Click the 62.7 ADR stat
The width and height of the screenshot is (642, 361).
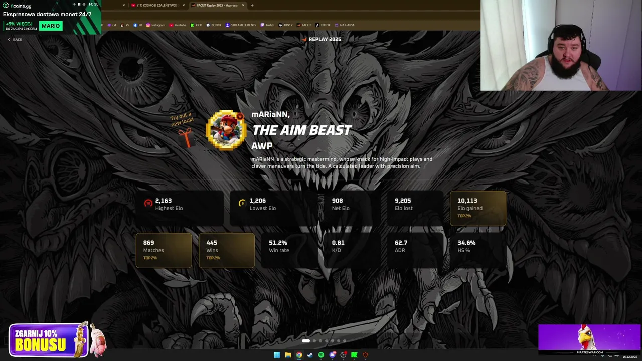[415, 250]
